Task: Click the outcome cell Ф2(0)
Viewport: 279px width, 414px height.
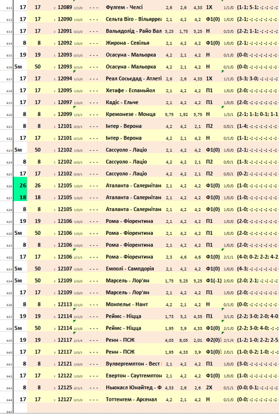Action: pos(213,340)
